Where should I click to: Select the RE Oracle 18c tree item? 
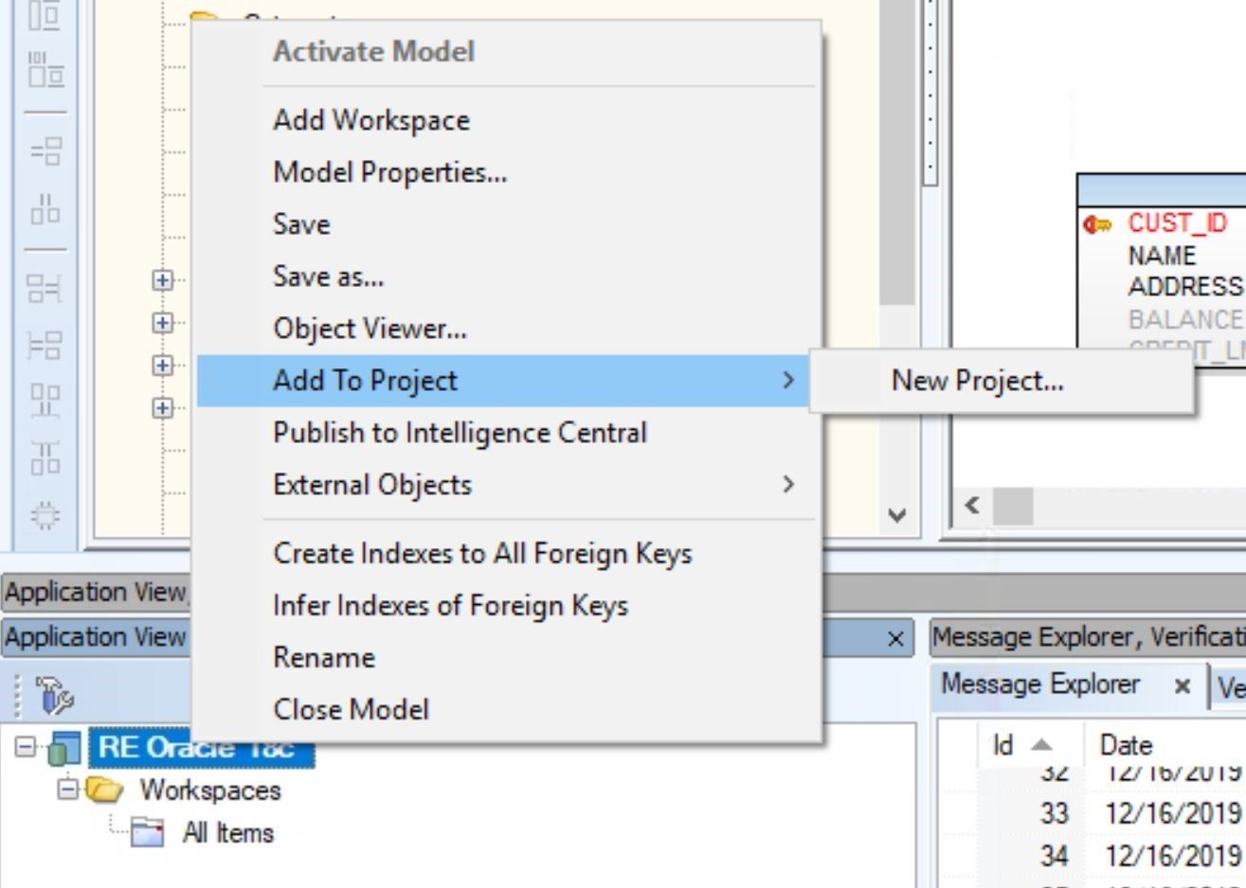coord(201,747)
